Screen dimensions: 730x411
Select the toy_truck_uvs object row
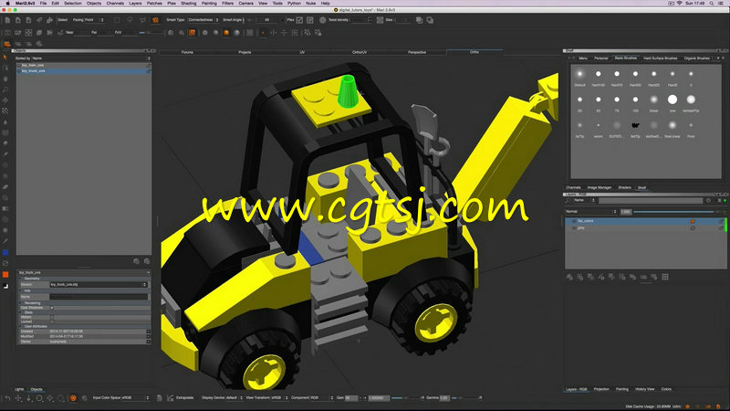(x=83, y=71)
